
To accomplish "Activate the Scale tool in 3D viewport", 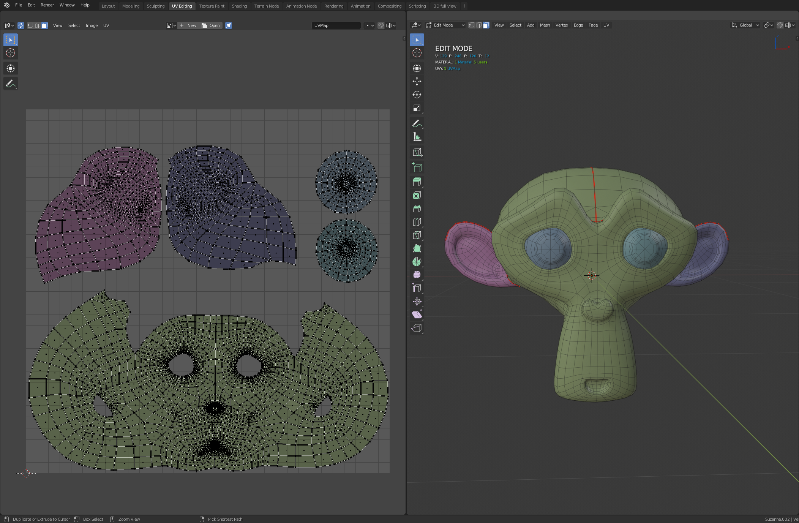I will (417, 108).
